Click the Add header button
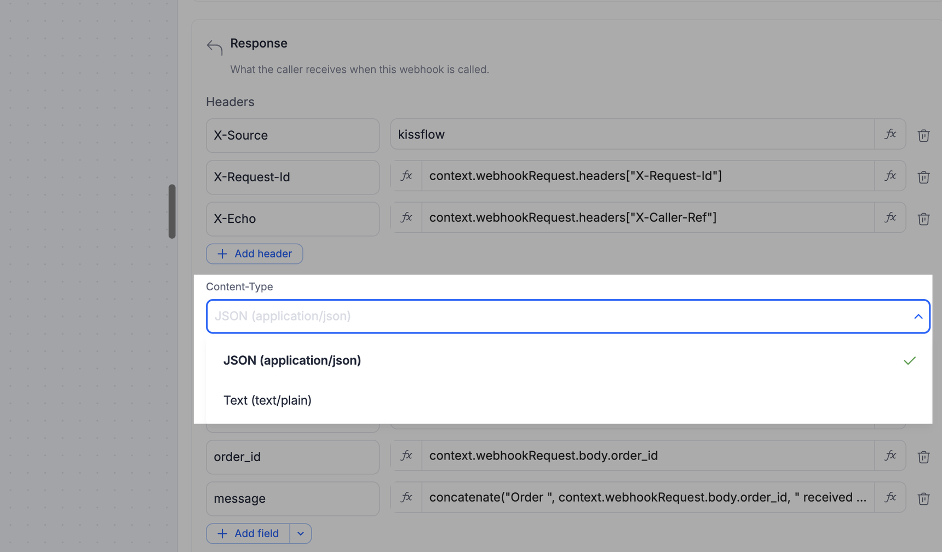 255,254
